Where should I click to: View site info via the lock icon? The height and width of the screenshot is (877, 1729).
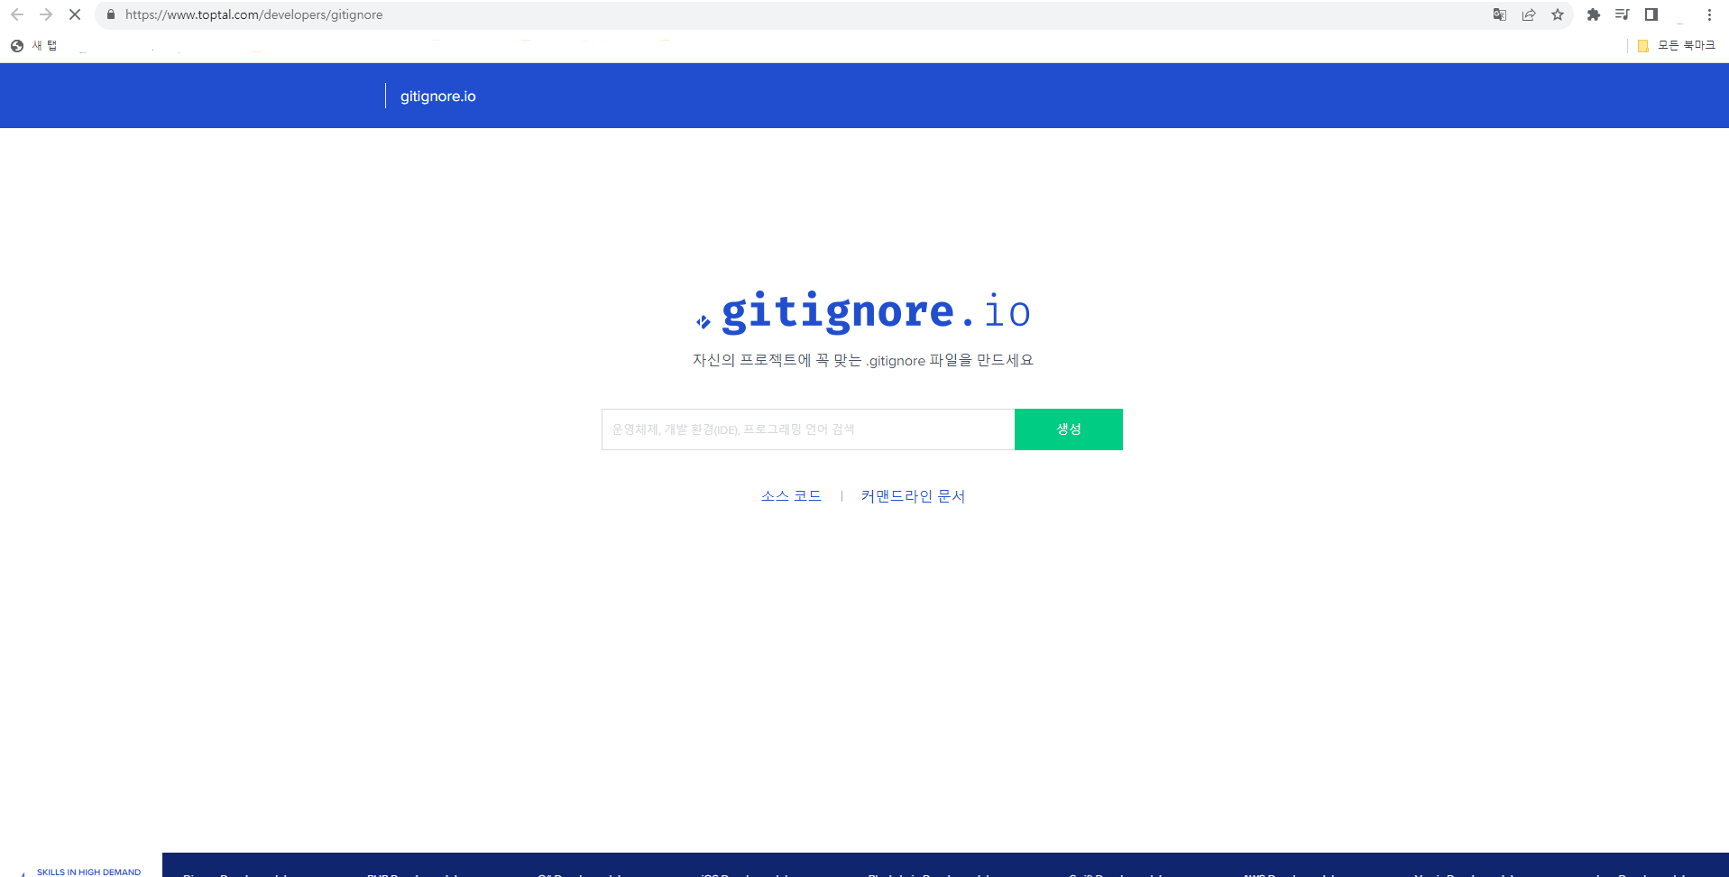coord(111,14)
